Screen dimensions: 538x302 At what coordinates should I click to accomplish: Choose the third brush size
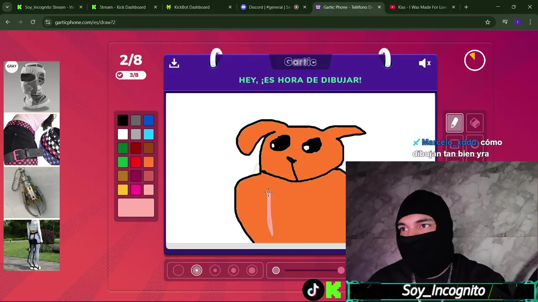(215, 271)
